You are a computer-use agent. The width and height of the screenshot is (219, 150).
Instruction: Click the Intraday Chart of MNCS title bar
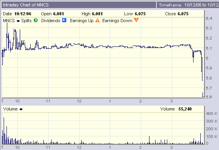coord(79,5)
